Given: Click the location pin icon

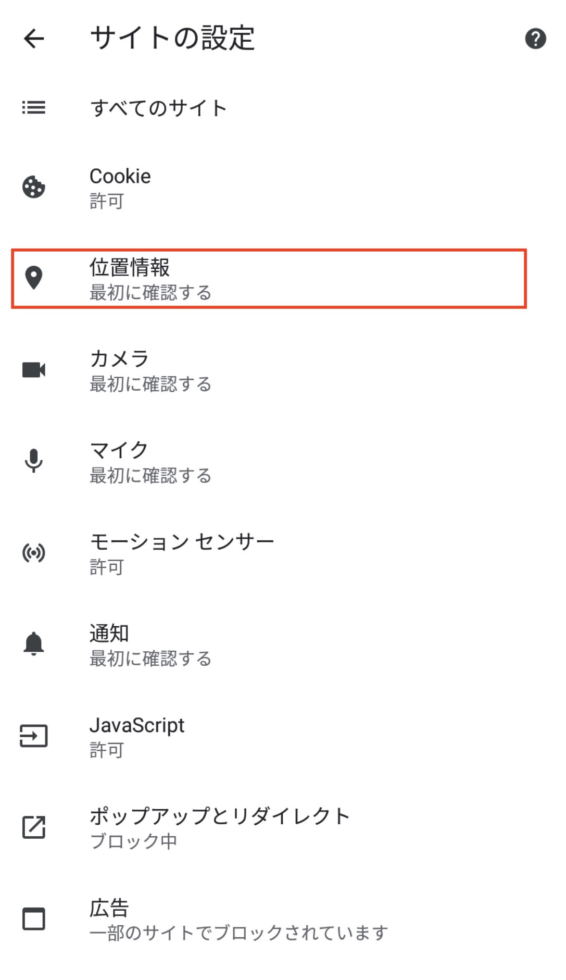Looking at the screenshot, I should pos(34,278).
